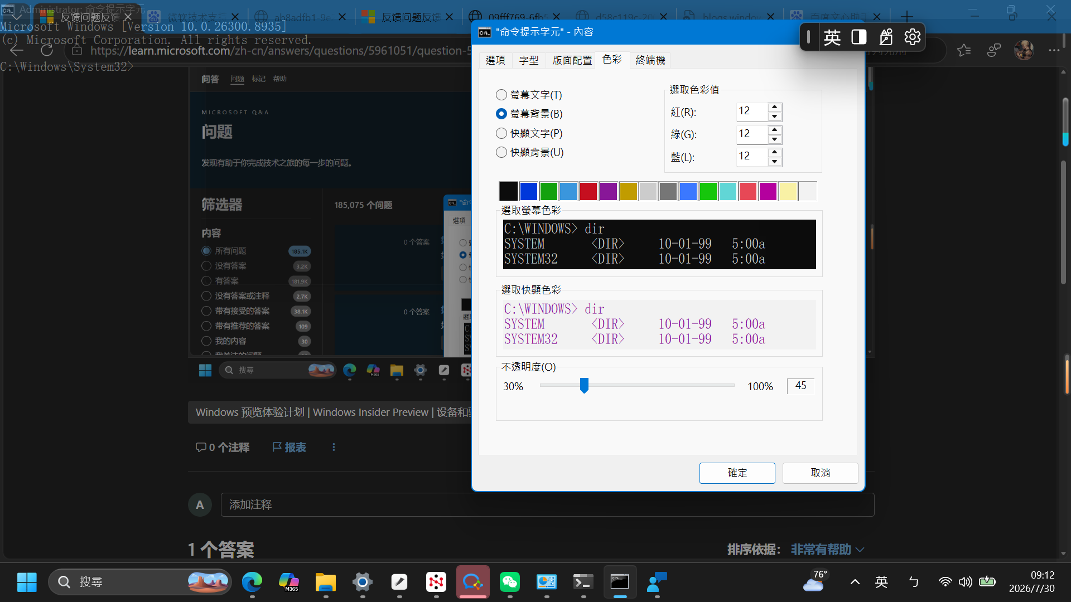
Task: Open WeChat from the taskbar
Action: coord(510,582)
